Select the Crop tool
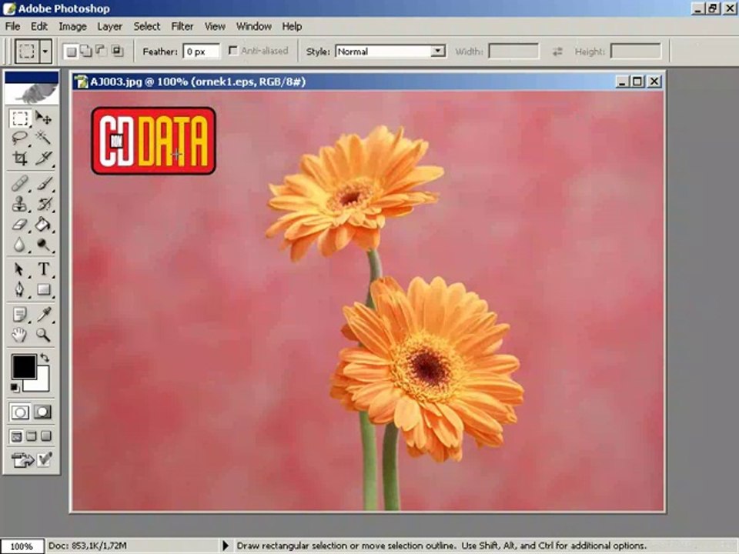 (x=20, y=159)
